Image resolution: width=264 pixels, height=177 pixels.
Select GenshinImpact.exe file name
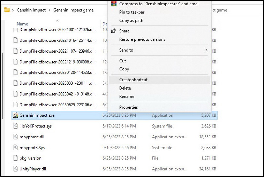coord(37,115)
